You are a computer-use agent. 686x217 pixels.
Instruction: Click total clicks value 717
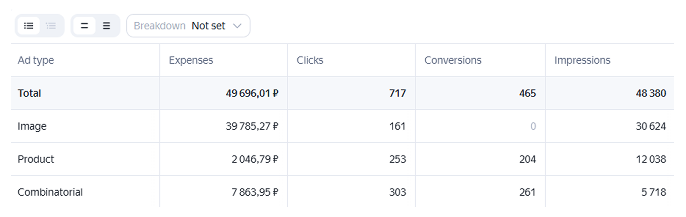pyautogui.click(x=398, y=93)
